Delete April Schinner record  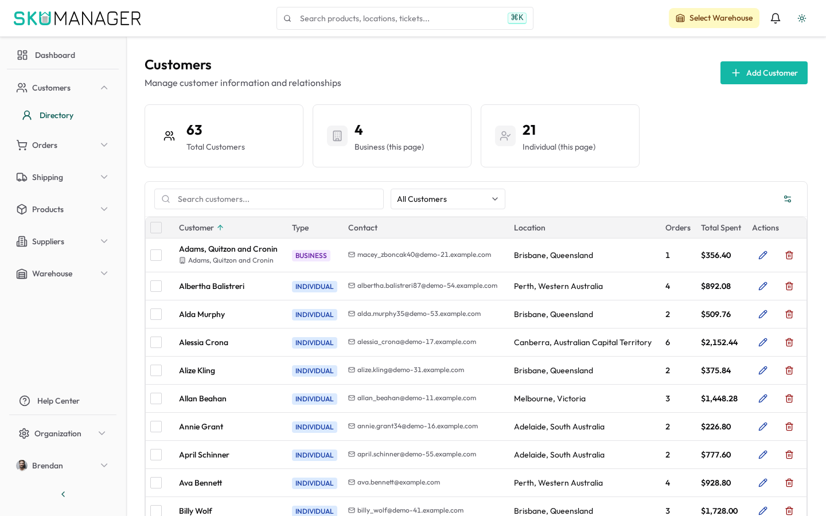pos(789,455)
